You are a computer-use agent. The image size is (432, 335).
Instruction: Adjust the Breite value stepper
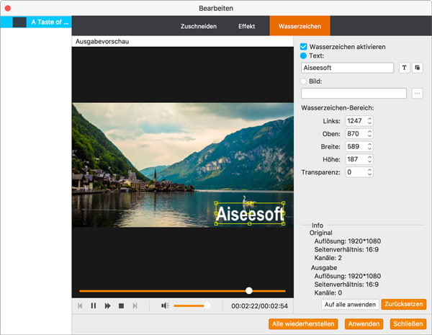point(369,146)
